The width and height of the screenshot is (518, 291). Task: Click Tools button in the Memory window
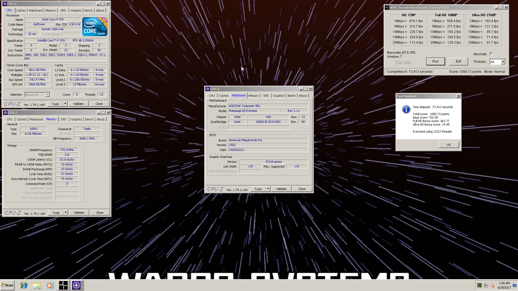(56, 213)
